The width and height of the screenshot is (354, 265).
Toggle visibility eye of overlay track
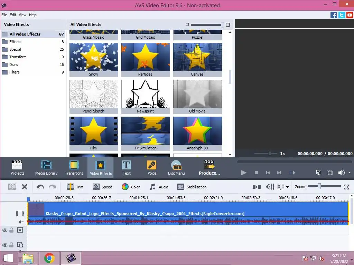5,245
